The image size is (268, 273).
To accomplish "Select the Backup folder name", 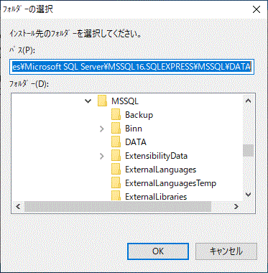I will point(139,115).
